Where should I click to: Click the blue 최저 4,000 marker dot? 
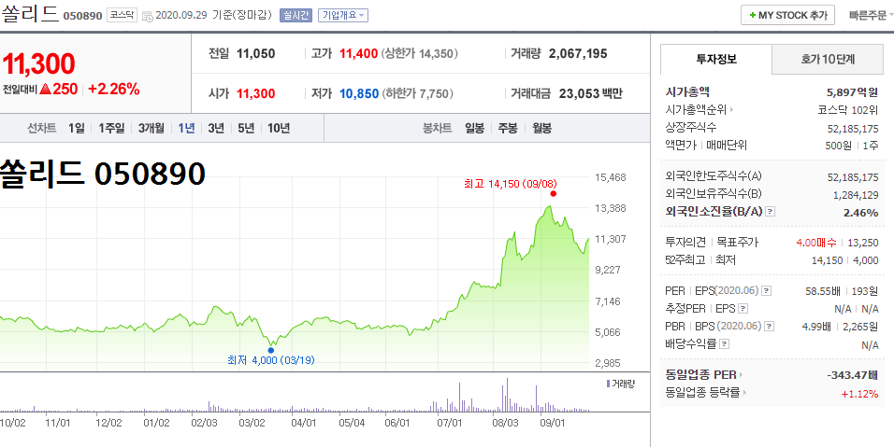pos(271,350)
